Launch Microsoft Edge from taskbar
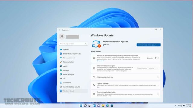Viewport: 193px width, 108px height. click(107, 106)
